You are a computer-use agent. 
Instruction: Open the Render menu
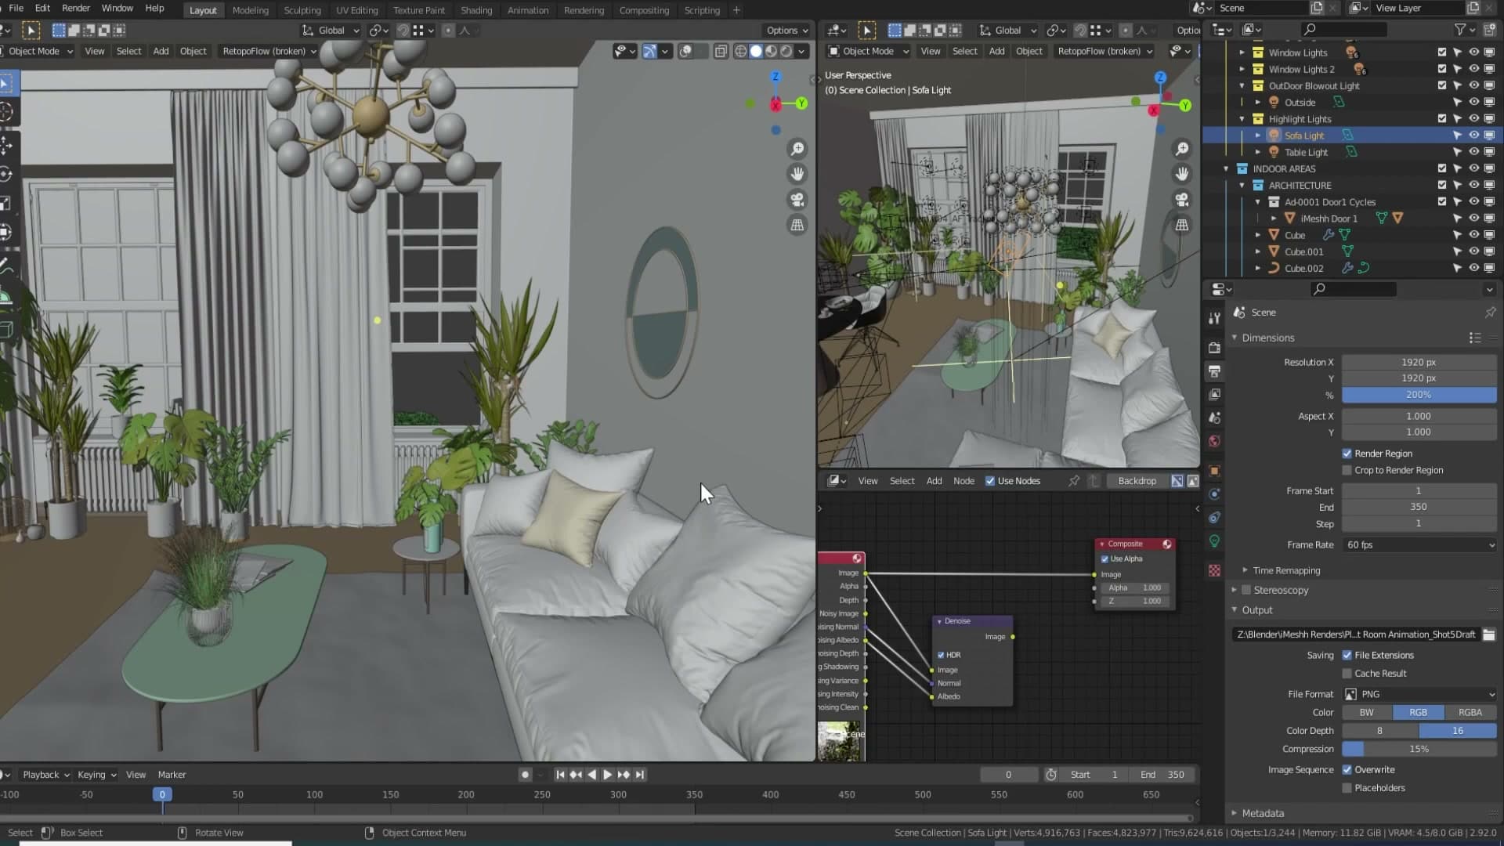coord(76,9)
